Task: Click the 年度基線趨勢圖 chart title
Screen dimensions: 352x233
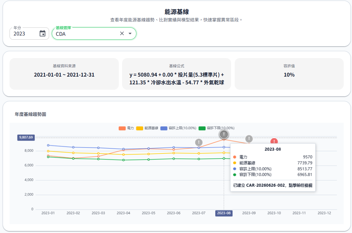Action: [x=31, y=114]
